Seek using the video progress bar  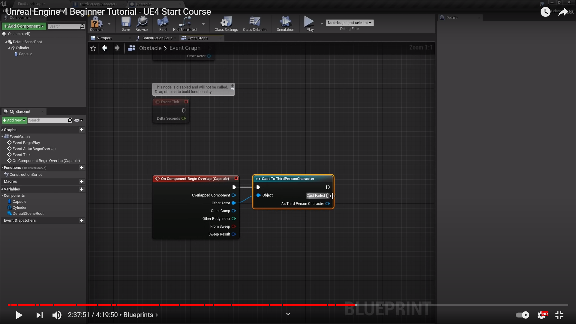pos(288,305)
